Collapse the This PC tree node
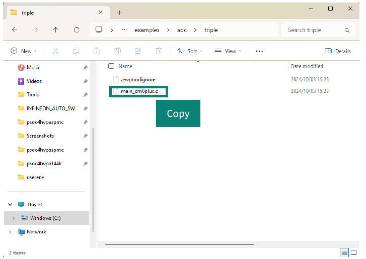 (x=10, y=205)
